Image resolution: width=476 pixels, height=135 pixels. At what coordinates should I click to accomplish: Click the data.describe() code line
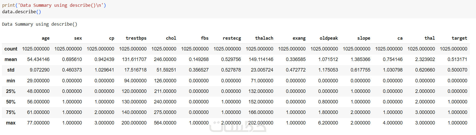click(22, 12)
